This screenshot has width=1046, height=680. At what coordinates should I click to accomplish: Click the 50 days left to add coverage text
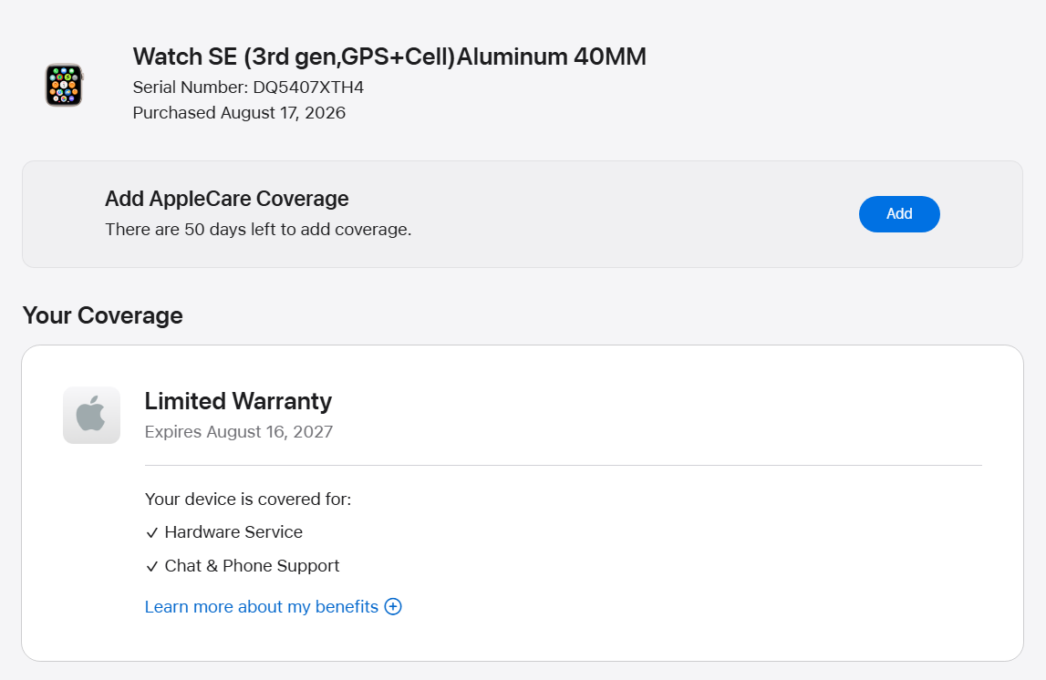tap(258, 230)
